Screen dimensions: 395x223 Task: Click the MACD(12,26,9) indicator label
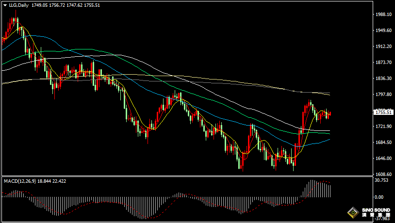click(20, 181)
